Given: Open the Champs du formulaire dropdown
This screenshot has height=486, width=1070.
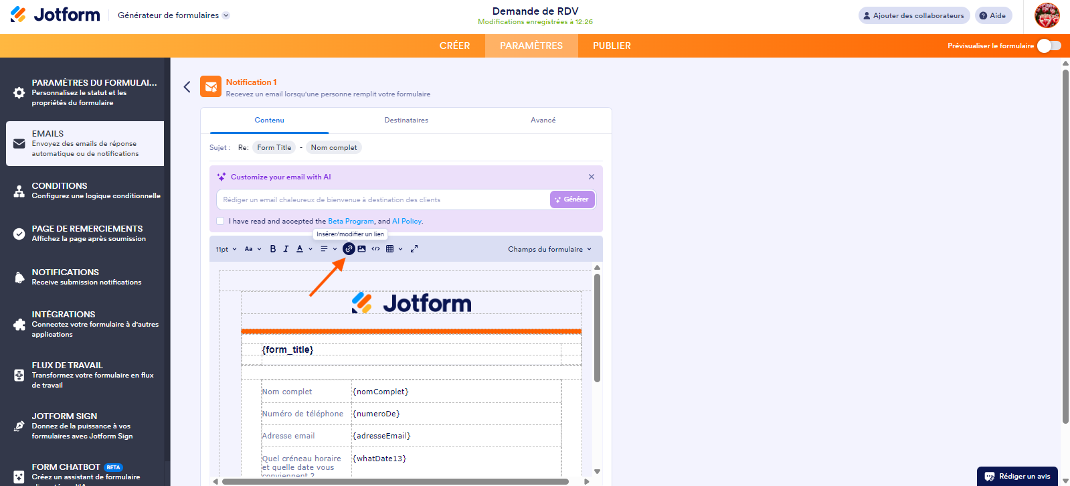Looking at the screenshot, I should click(549, 249).
